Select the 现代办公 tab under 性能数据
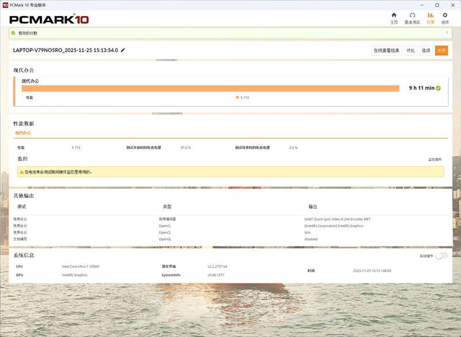 pos(23,133)
